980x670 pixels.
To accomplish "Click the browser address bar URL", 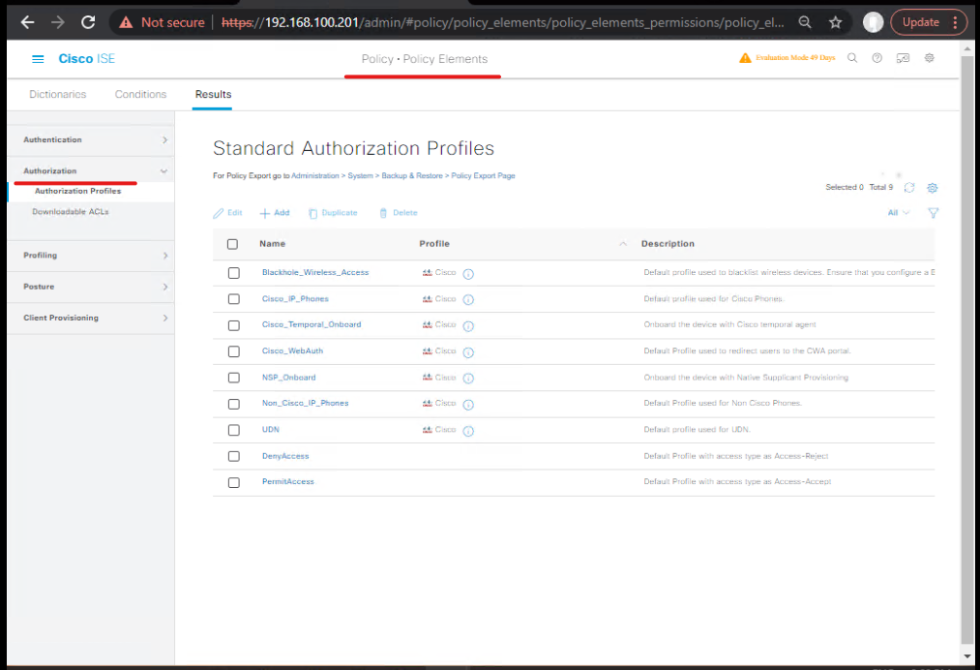I will pyautogui.click(x=503, y=22).
